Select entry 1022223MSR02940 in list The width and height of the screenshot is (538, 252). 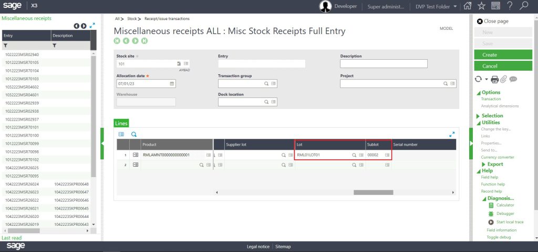(22, 54)
